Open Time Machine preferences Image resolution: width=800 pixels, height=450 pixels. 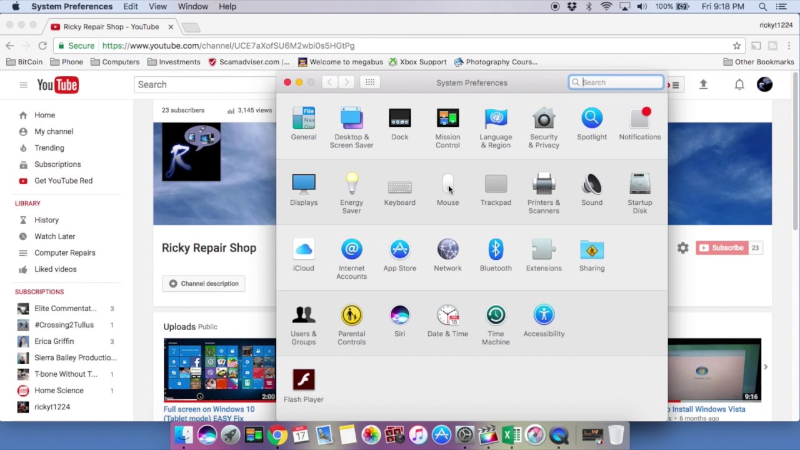point(496,324)
